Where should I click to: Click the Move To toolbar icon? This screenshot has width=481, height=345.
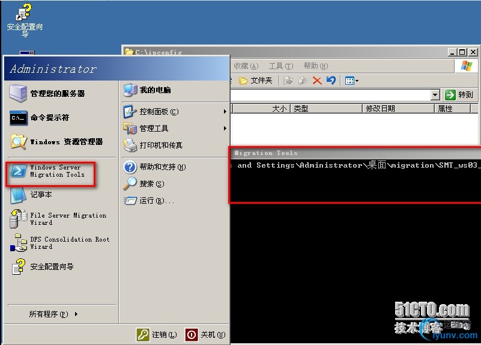288,81
